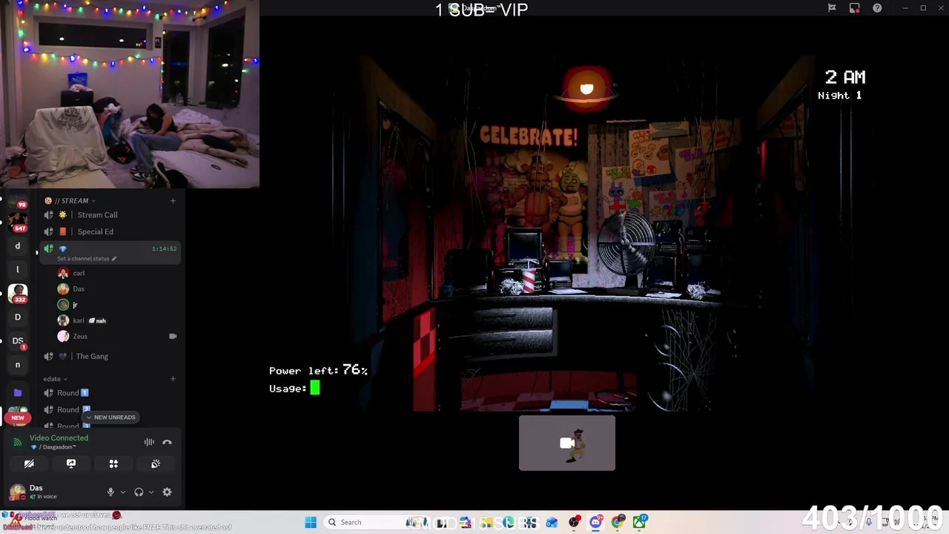This screenshot has height=534, width=949.
Task: Click the picture-in-picture icon with red dot
Action: [x=855, y=8]
